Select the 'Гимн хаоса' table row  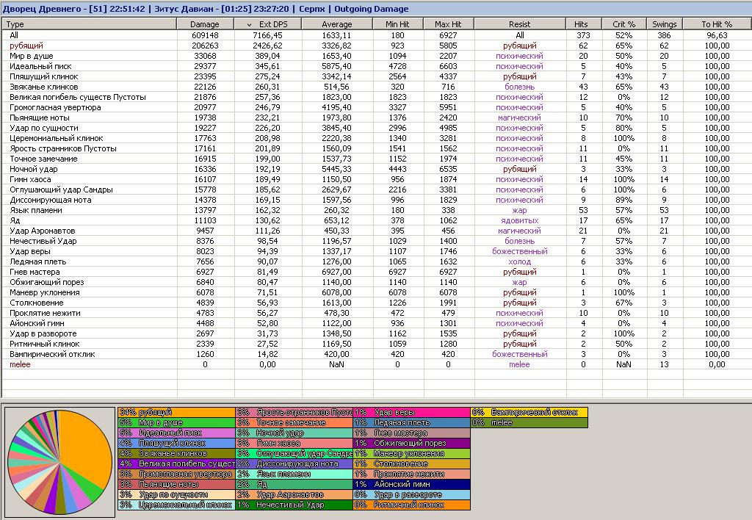[x=376, y=179]
